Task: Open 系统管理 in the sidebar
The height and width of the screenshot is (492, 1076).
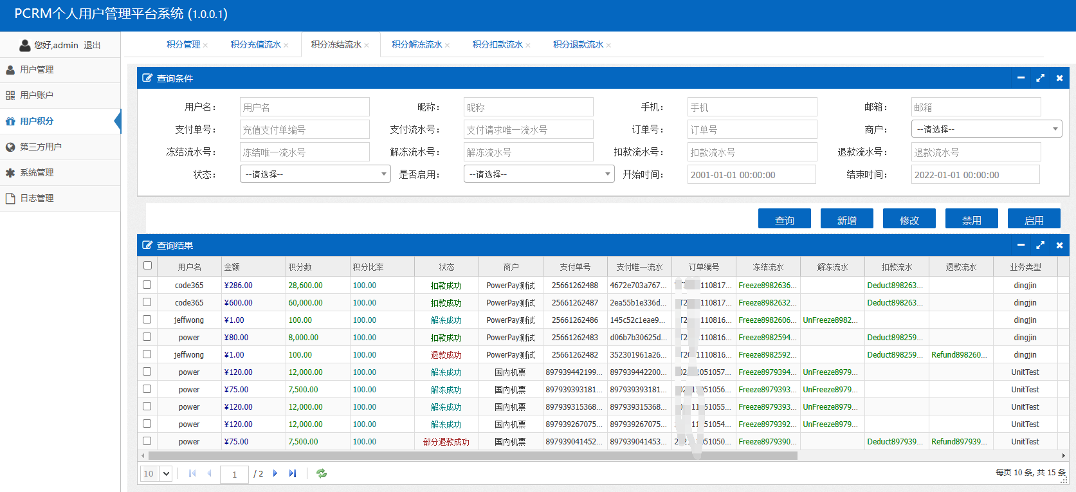Action: [37, 172]
